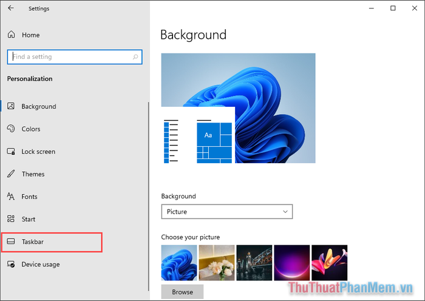The height and width of the screenshot is (301, 425).
Task: Open the Themes brush icon
Action: point(11,174)
